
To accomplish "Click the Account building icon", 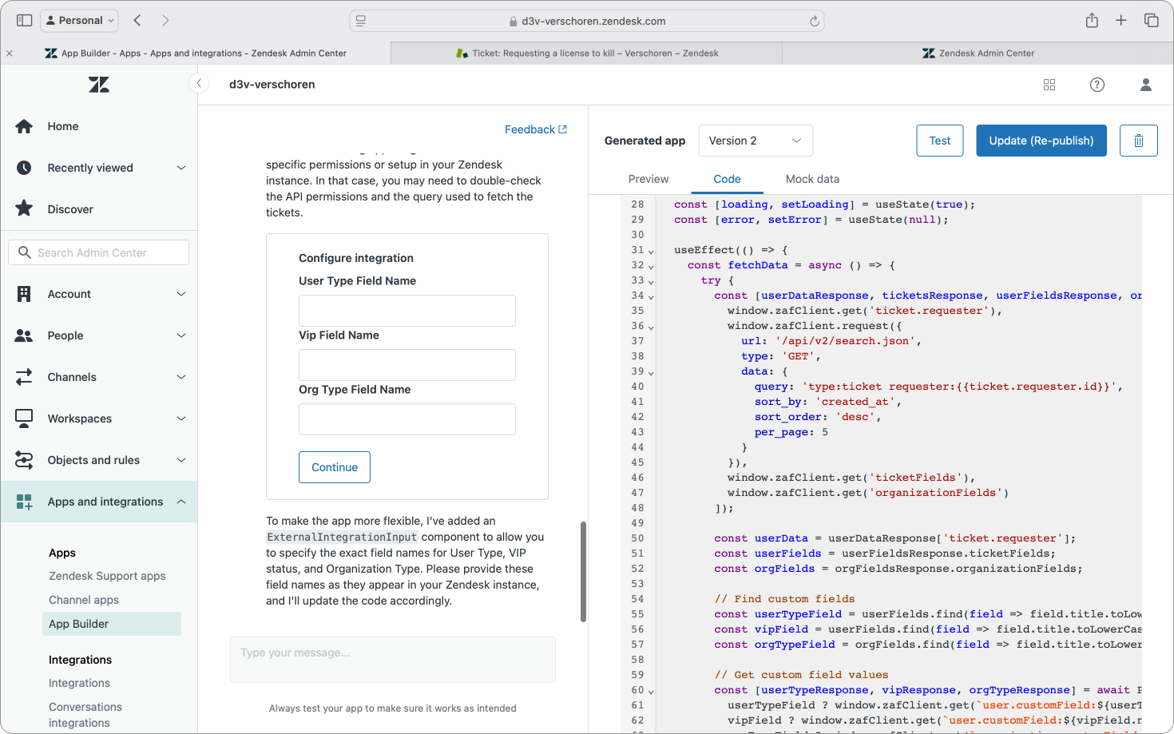I will (x=24, y=294).
